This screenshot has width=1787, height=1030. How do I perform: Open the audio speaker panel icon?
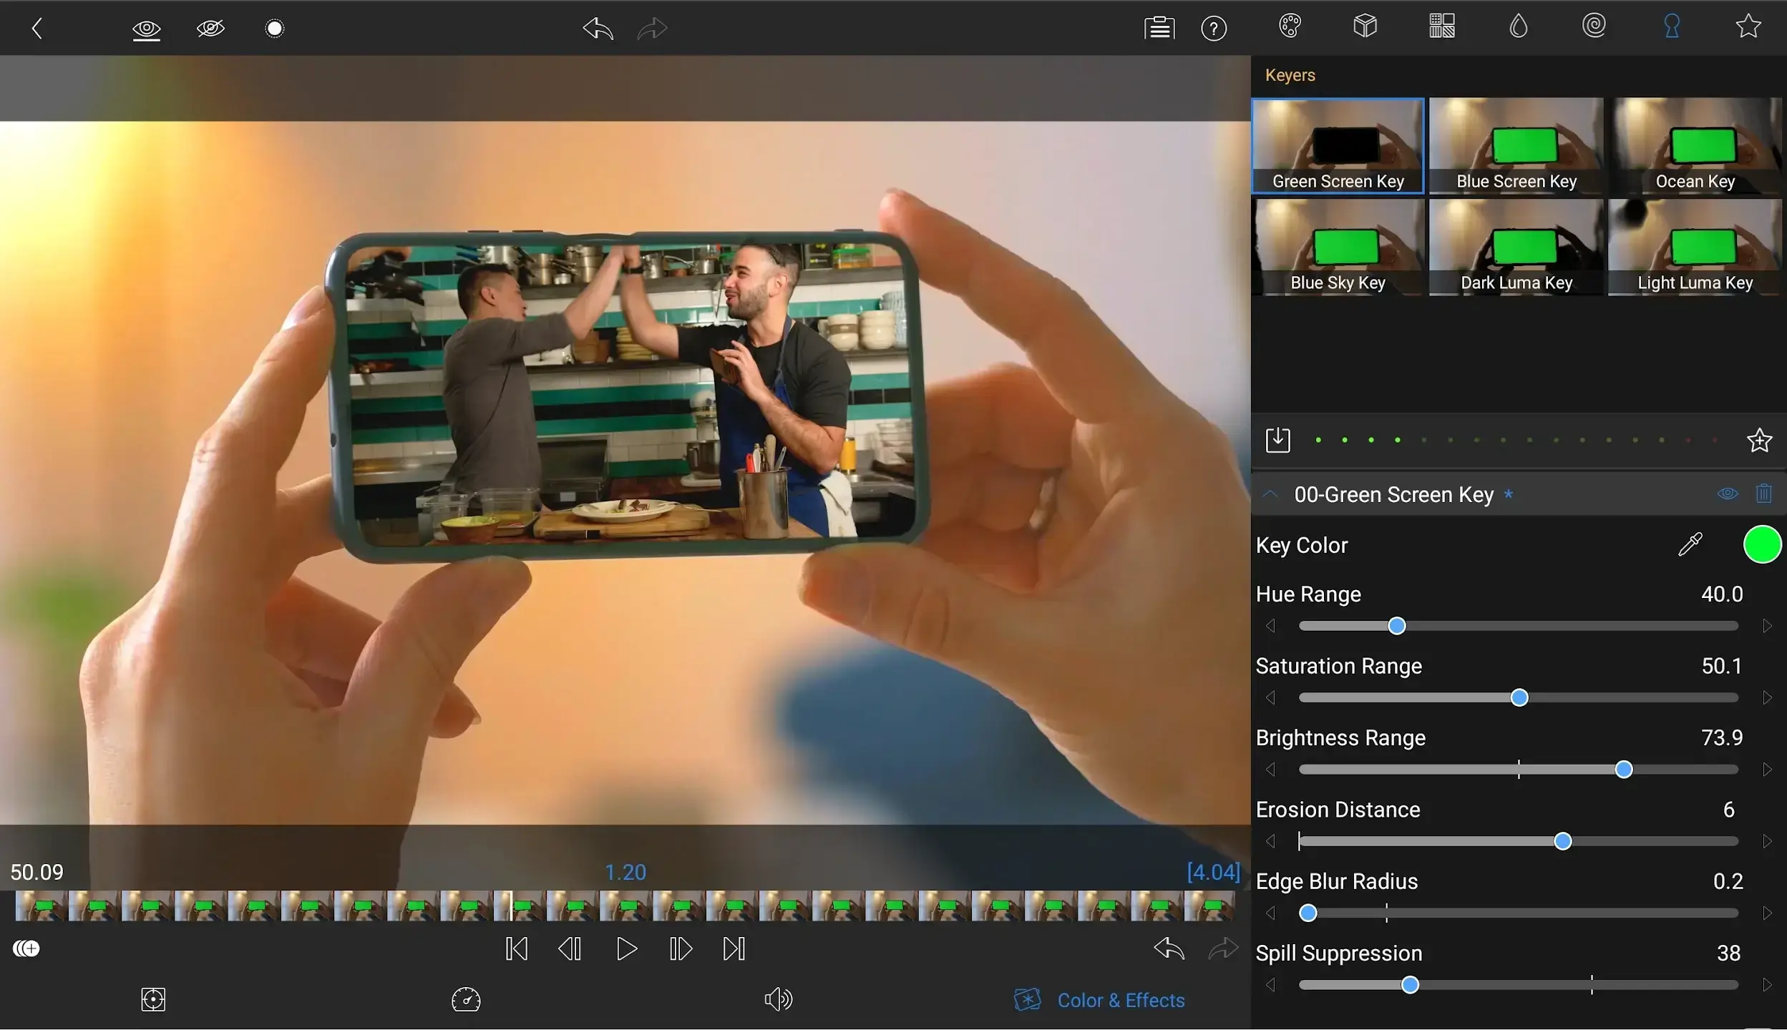(777, 999)
